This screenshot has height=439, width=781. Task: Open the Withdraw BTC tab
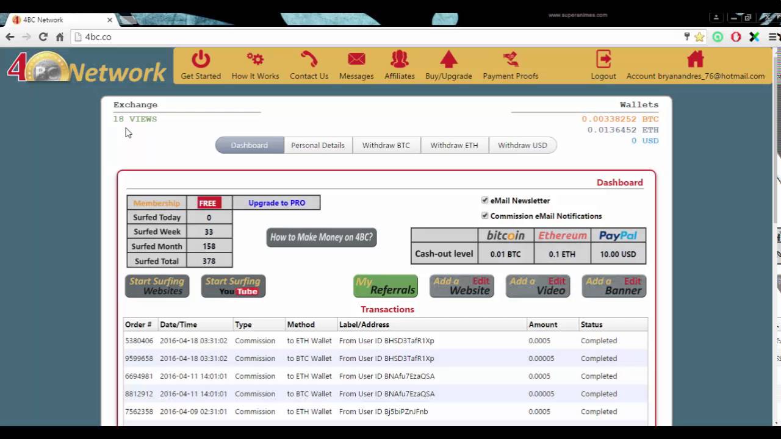point(386,145)
